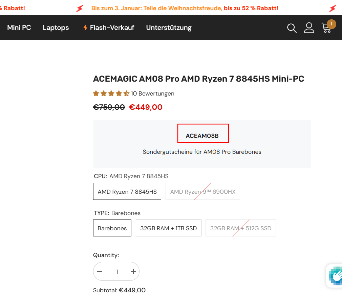This screenshot has width=342, height=293.
Task: Click the star rating icons
Action: point(111,93)
